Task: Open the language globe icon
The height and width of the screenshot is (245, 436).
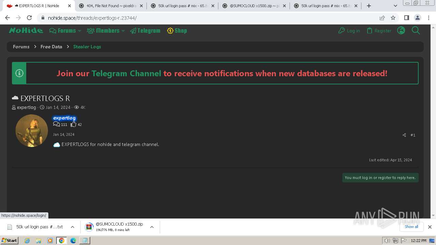Action: pos(401,31)
